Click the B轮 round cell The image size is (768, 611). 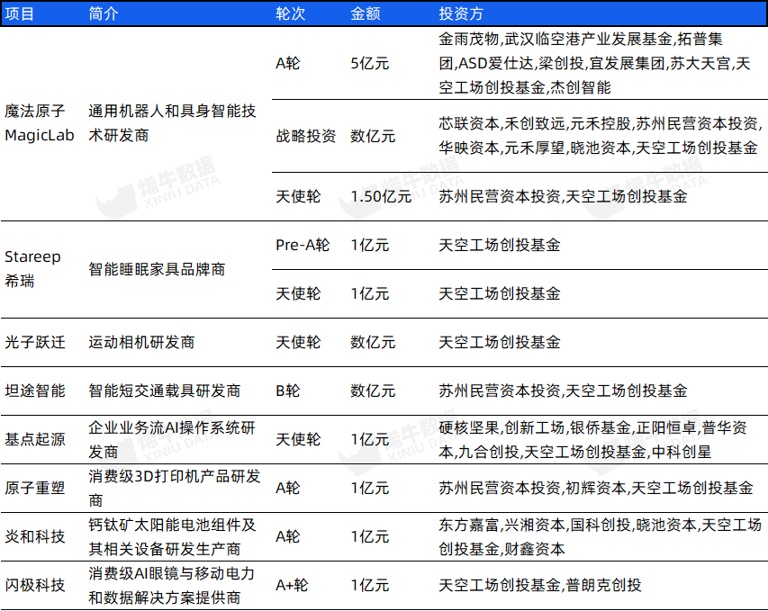coord(288,391)
